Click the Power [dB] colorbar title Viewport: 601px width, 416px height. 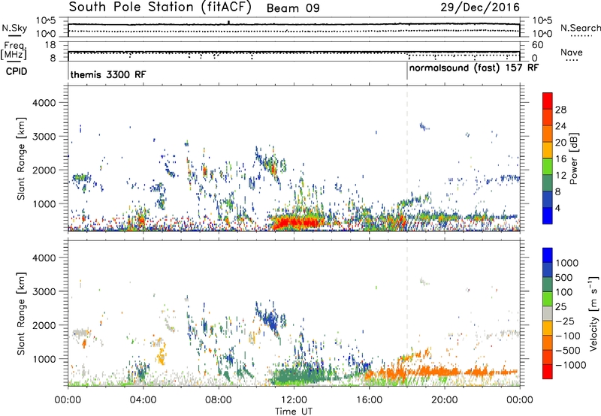574,158
